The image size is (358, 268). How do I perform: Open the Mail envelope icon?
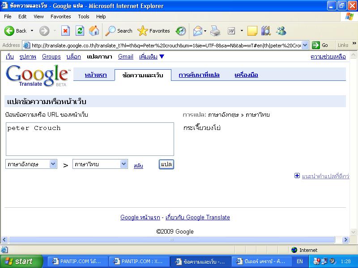(197, 31)
